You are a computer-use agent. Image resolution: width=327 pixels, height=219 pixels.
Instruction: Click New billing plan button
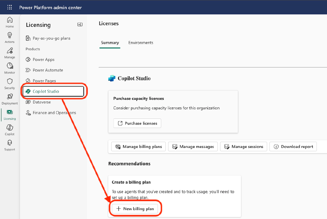(135, 209)
